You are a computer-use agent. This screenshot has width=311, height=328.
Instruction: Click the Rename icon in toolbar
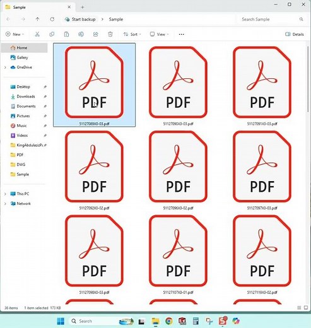click(x=81, y=34)
